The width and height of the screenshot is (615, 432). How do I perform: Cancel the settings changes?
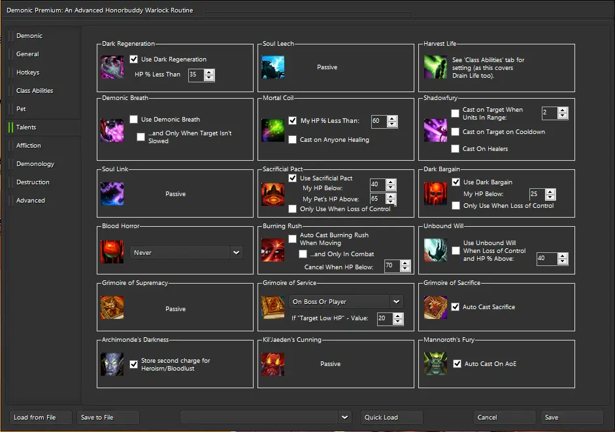[x=505, y=417]
